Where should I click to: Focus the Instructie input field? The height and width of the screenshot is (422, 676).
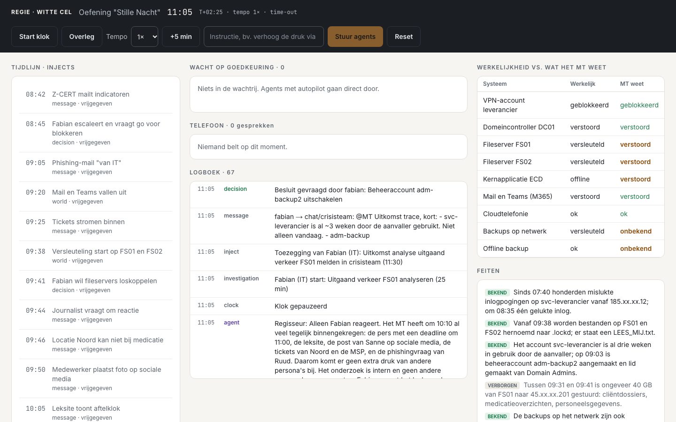click(264, 37)
